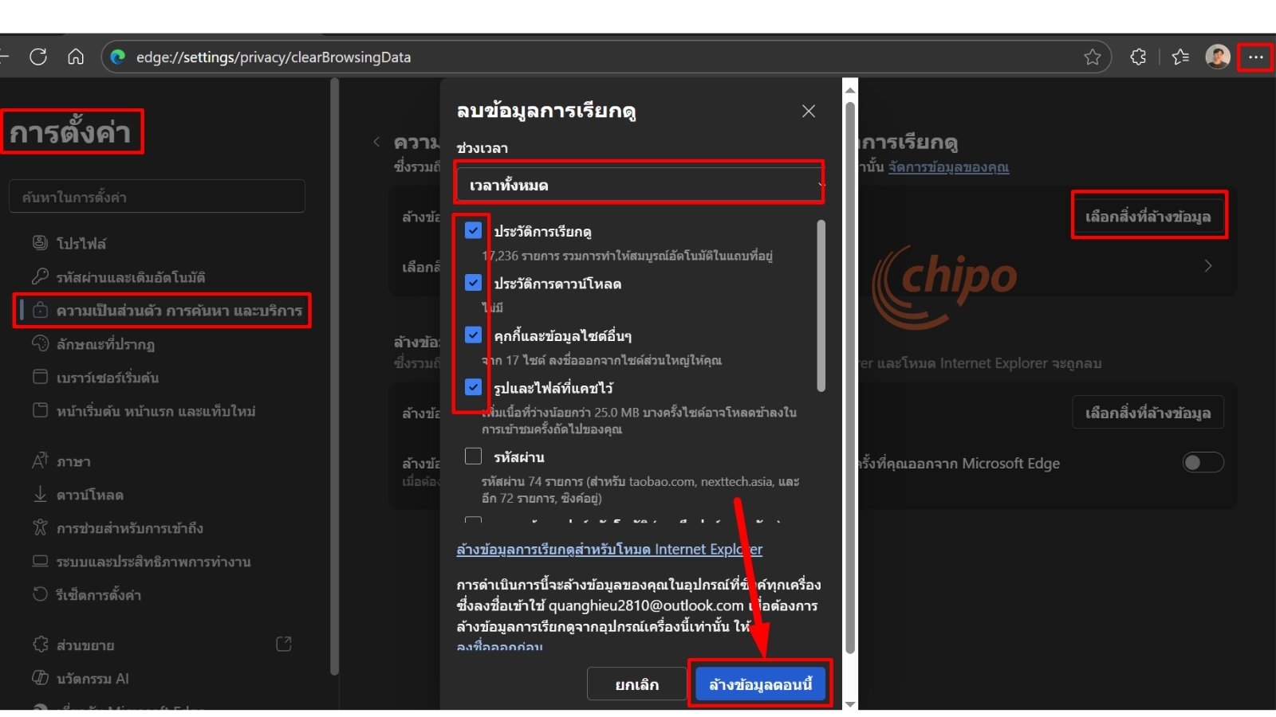This screenshot has height=717, width=1276.
Task: Click the back chevron above the settings content
Action: (376, 141)
